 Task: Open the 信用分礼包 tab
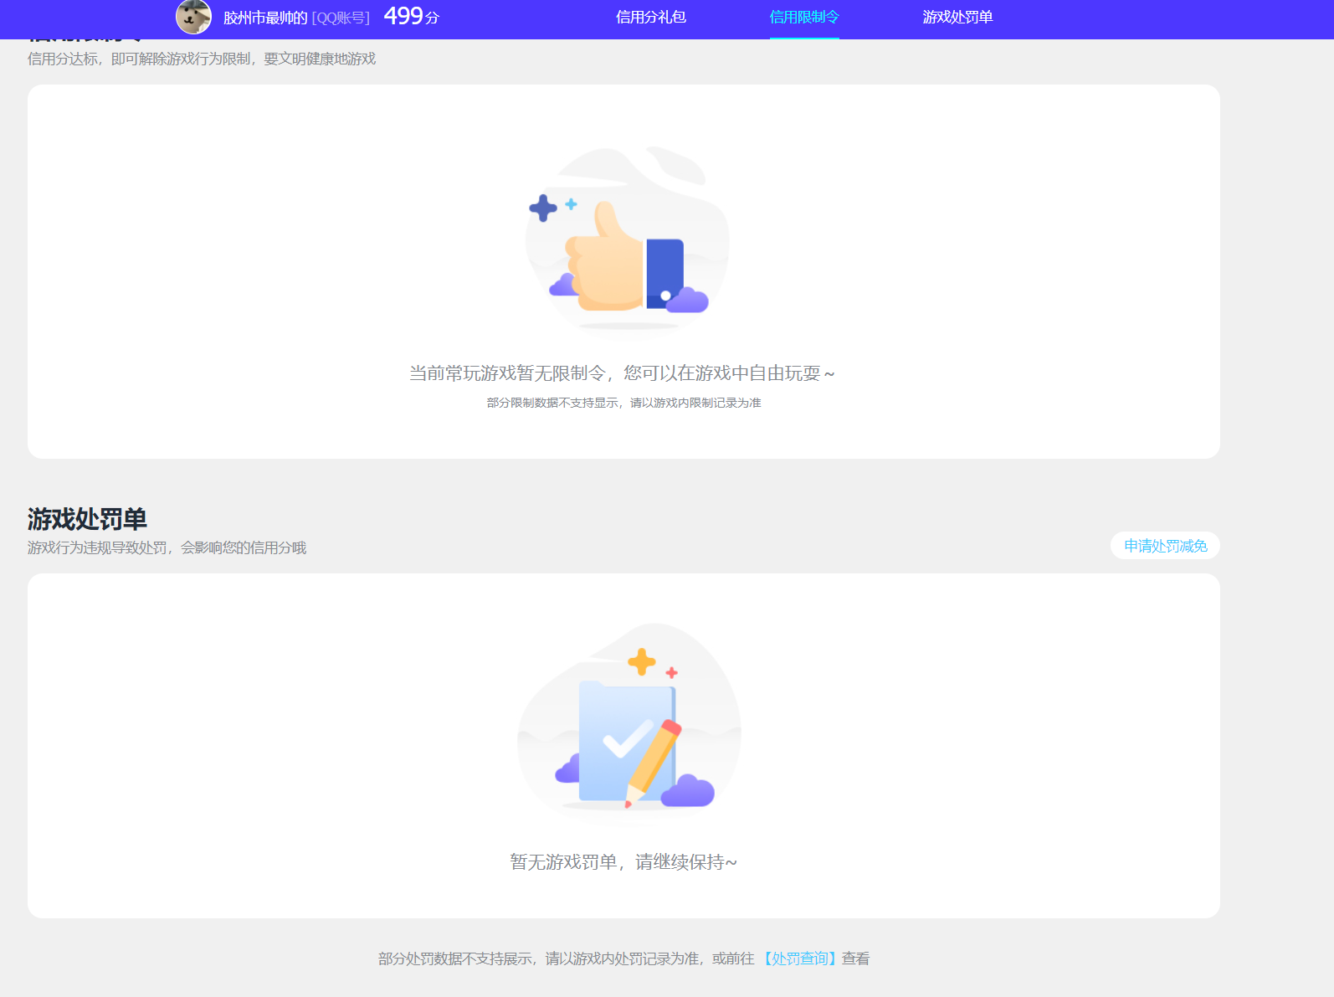[x=651, y=18]
